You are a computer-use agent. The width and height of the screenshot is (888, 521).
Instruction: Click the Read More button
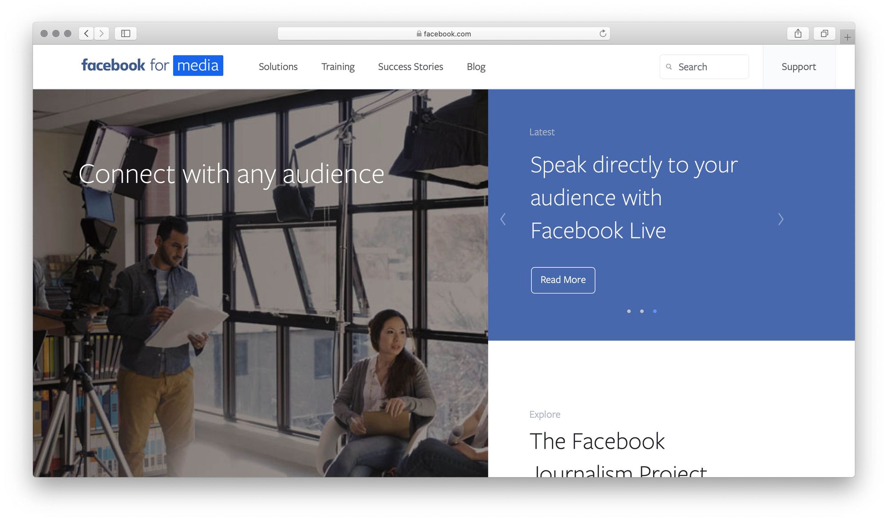coord(563,280)
